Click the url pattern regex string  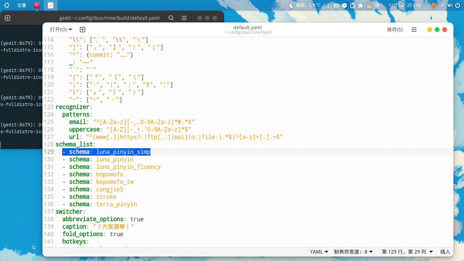[x=184, y=137]
